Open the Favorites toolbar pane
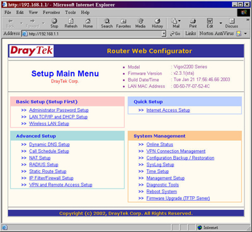This screenshot has height=232, width=252. (x=123, y=23)
